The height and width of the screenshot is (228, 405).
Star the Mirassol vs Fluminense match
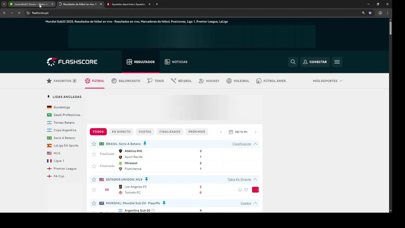(94, 166)
